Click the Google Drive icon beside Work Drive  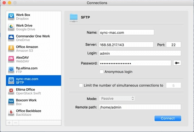[11, 27]
